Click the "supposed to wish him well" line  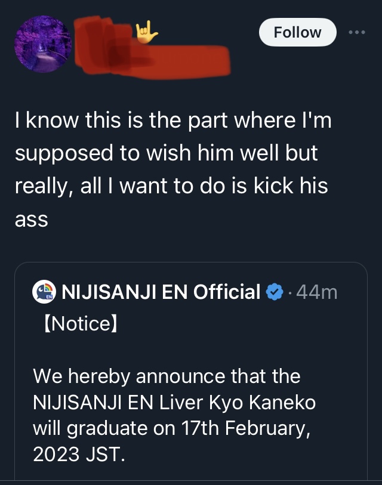click(166, 153)
